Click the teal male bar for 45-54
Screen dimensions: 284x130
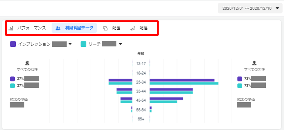click(163, 102)
